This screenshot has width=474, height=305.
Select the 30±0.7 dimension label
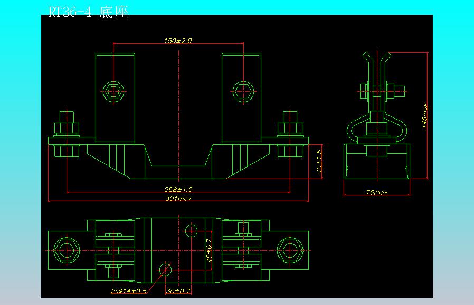(x=178, y=291)
